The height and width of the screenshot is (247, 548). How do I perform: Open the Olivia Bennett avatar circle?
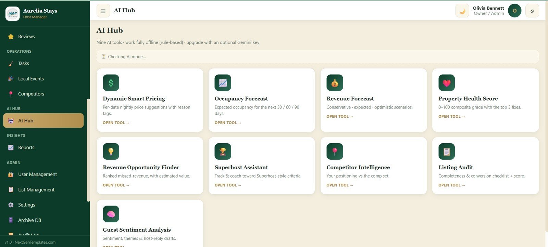coord(514,11)
